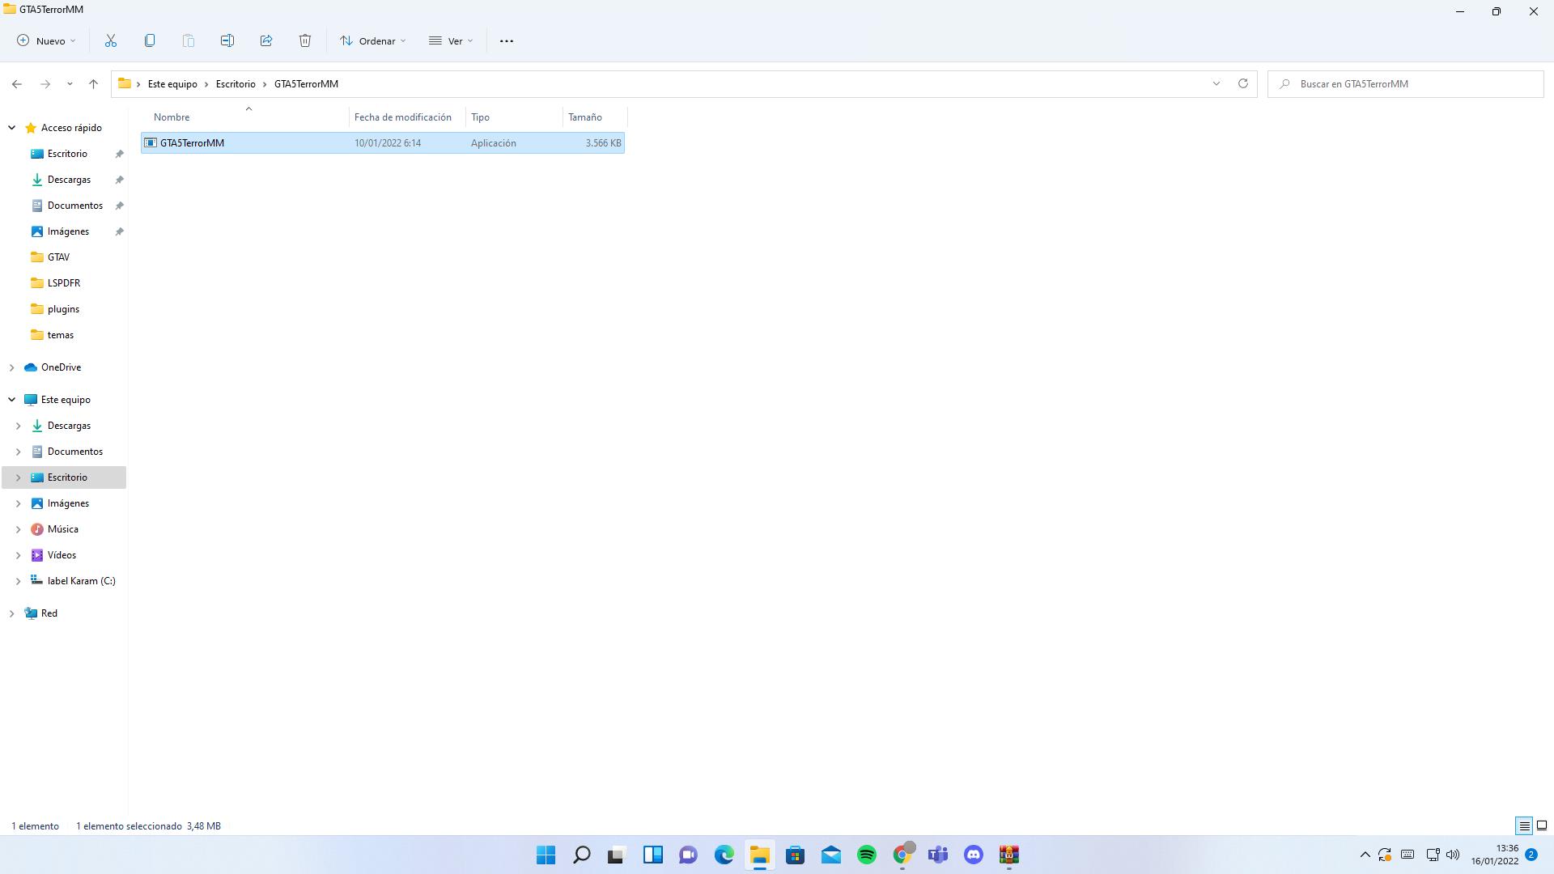Click the Refresh icon beside address bar

(1243, 83)
